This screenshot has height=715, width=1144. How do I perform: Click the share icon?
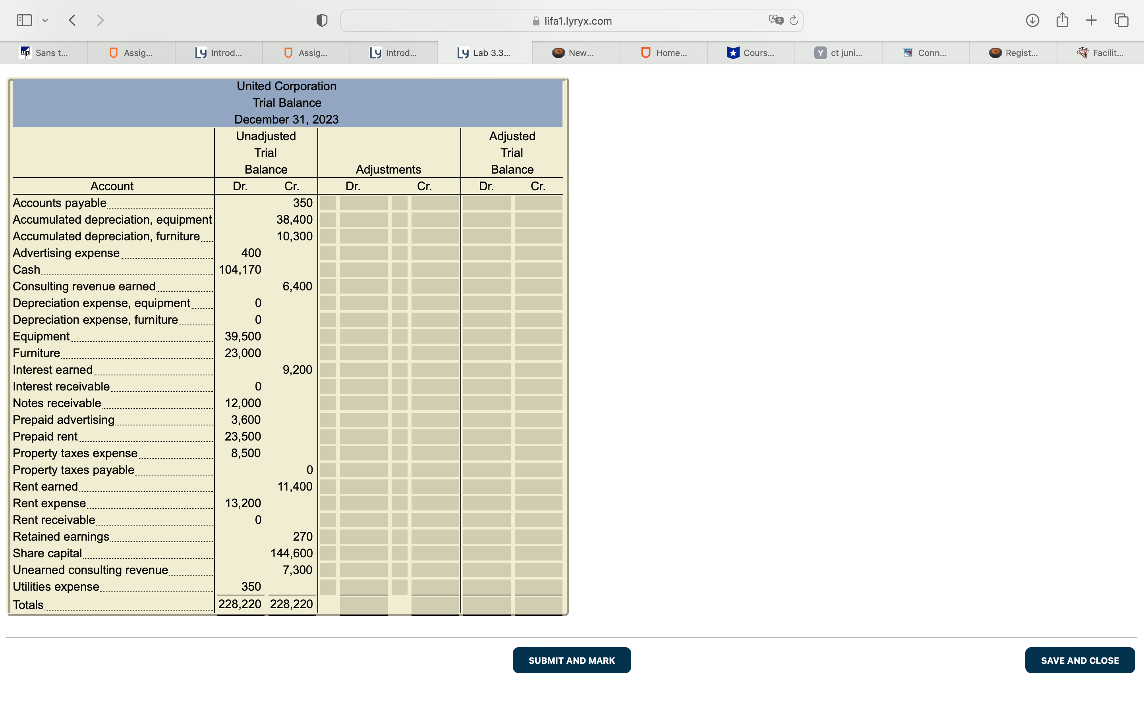pyautogui.click(x=1062, y=20)
